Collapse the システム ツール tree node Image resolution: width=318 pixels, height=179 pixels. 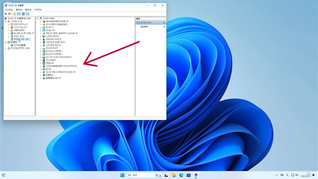click(6, 21)
